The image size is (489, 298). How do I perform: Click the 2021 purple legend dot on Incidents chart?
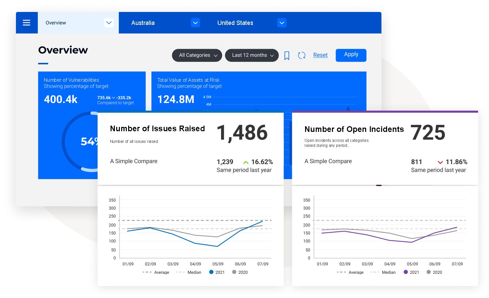406,272
